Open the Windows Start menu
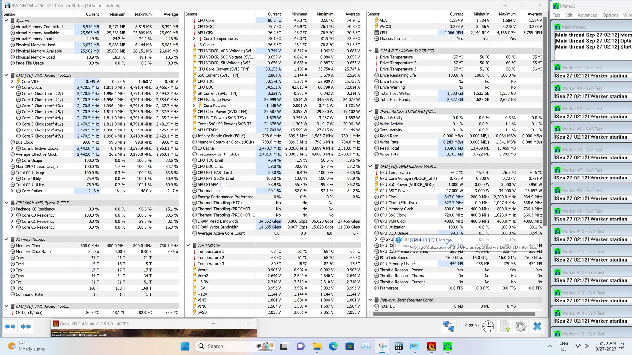632x355 pixels. [185, 346]
